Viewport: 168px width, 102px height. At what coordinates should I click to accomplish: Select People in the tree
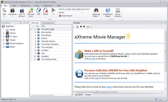point(13,40)
